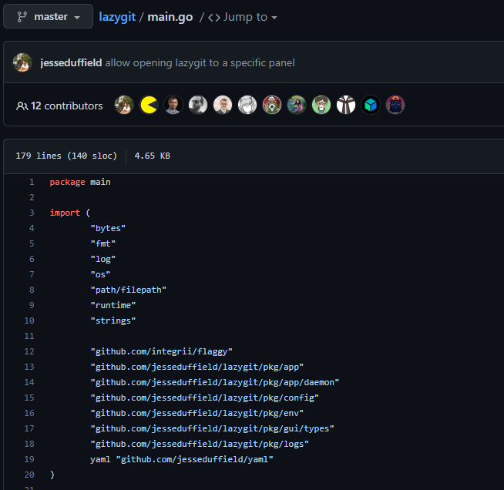Open commit 'allow opening lazygit to a specific panel'
504x490 pixels.
tap(200, 62)
